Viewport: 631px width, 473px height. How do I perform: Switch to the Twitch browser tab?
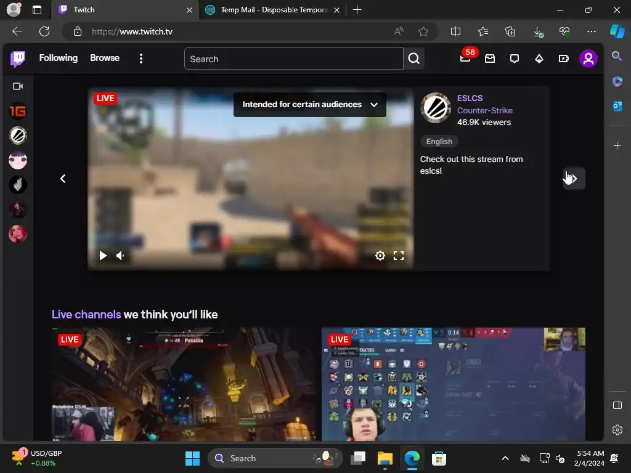click(125, 10)
